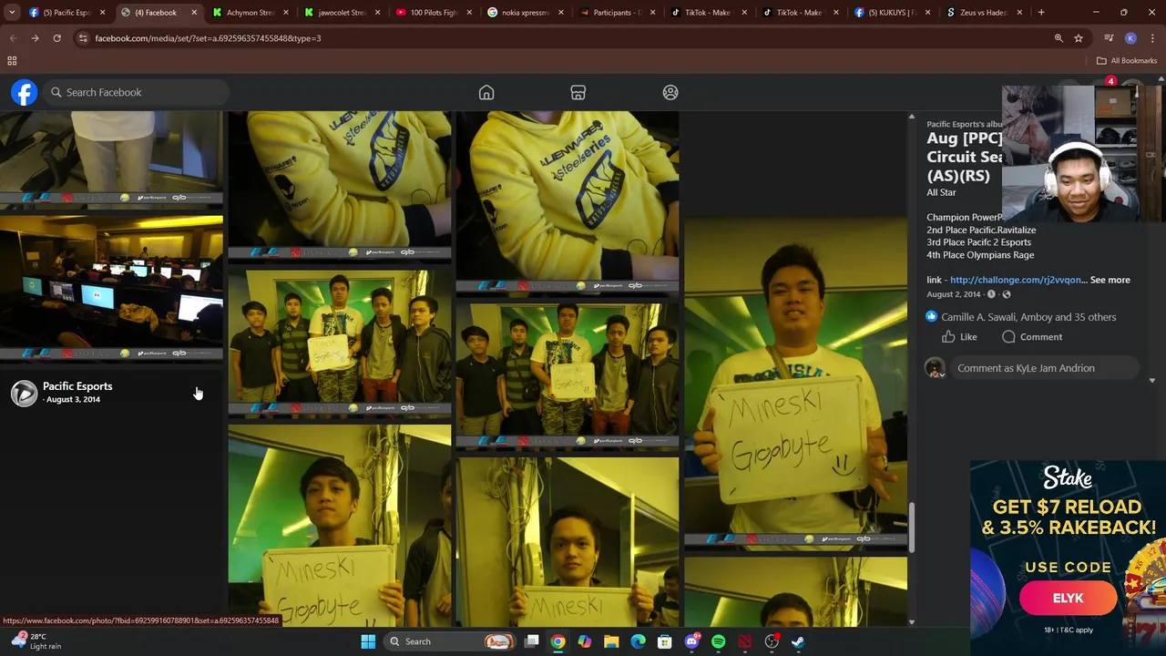Open the Facebook logo home link
The image size is (1166, 656).
[x=25, y=92]
